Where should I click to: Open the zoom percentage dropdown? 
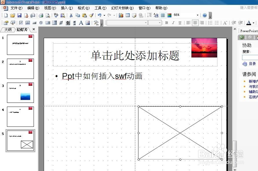197,15
